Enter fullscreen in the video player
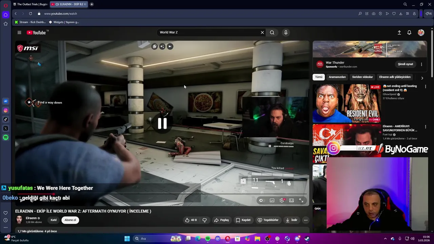Screen dimensions: 434x244 pos(301,200)
